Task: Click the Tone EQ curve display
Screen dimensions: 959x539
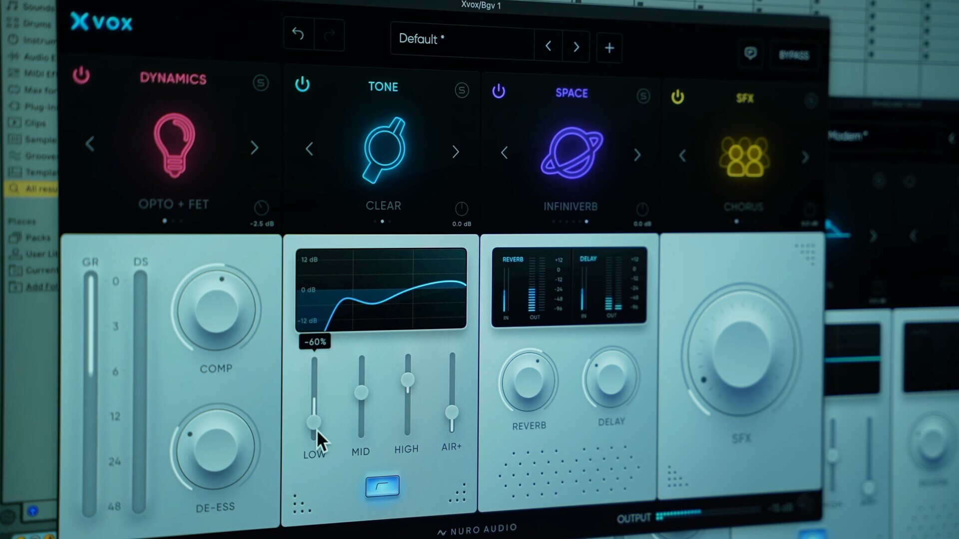Action: coord(381,290)
